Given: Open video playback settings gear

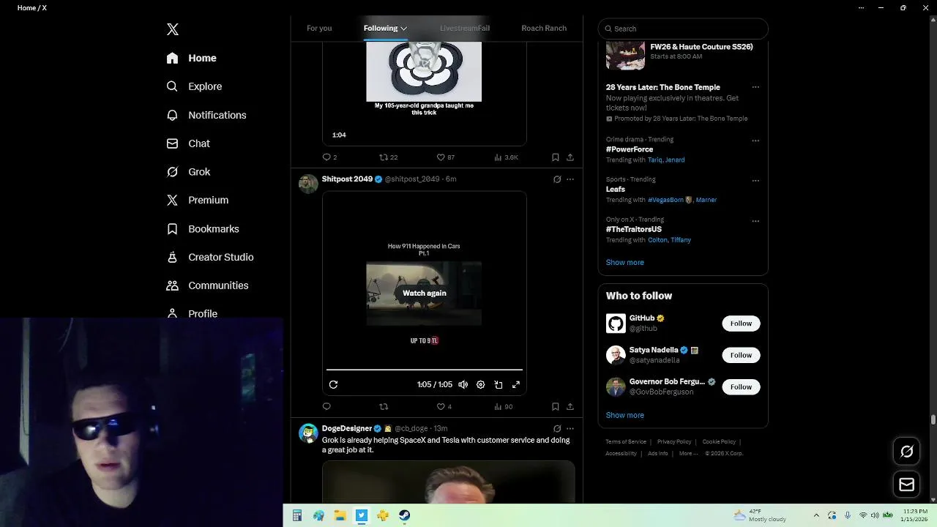Looking at the screenshot, I should pos(481,384).
